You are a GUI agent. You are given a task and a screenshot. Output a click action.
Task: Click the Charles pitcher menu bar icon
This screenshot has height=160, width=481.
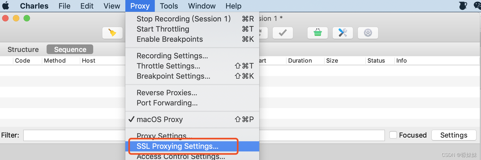click(463, 6)
